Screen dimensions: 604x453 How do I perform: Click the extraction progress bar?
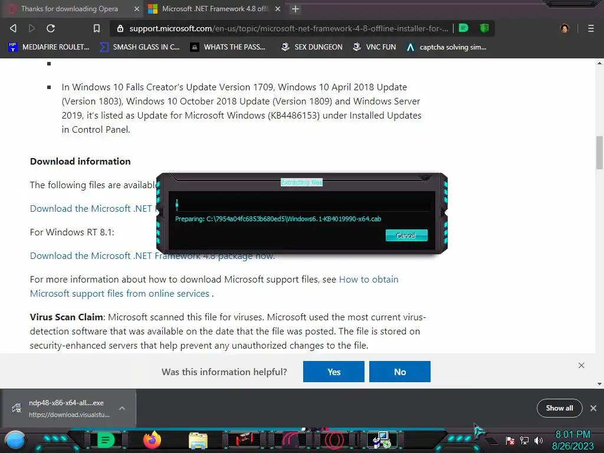tap(302, 205)
